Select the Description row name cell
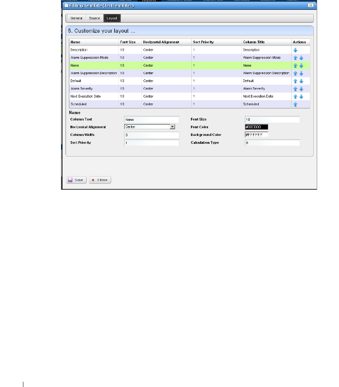This screenshot has width=339, height=387. (x=94, y=50)
